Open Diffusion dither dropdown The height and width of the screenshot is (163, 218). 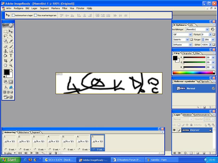pyautogui.click(x=182, y=45)
